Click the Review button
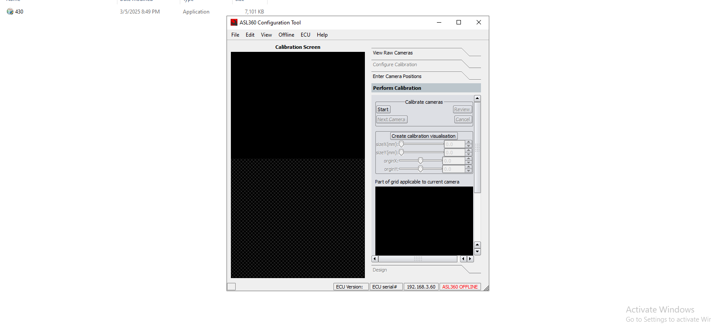The image size is (711, 333). [462, 109]
